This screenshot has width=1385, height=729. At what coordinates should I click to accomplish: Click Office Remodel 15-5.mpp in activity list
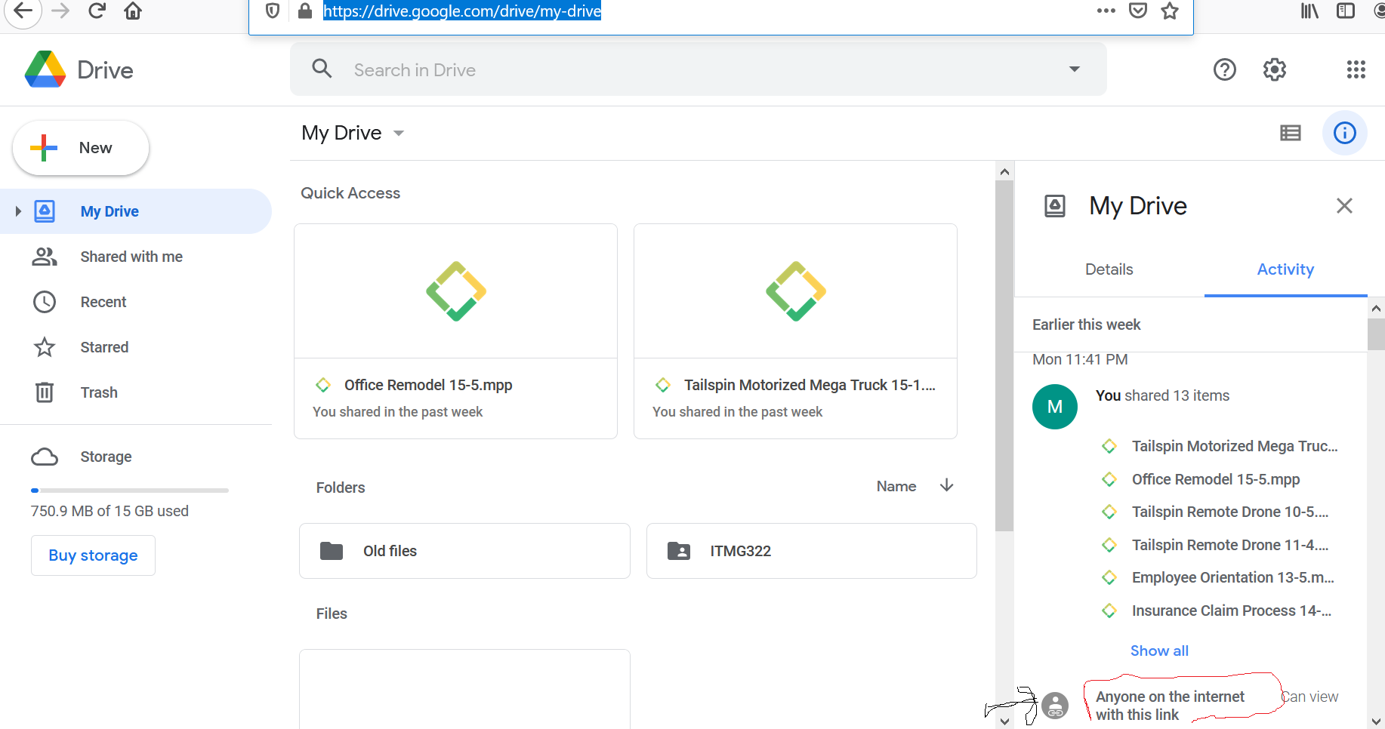(x=1215, y=479)
